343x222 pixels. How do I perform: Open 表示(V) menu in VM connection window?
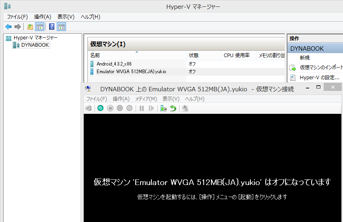click(x=171, y=99)
